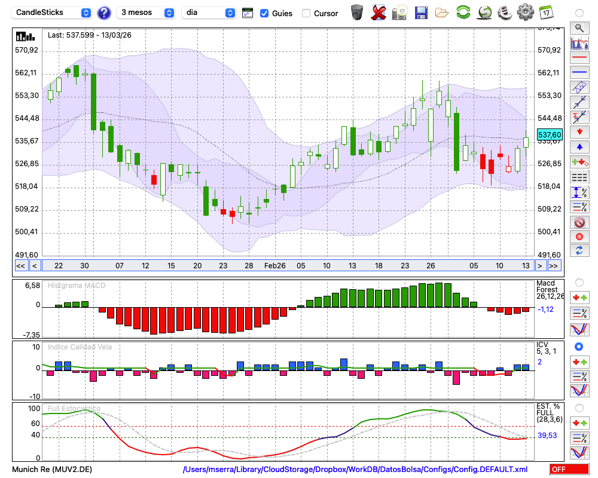Open the 3 mesos period dropdown
This screenshot has height=478, width=598.
pyautogui.click(x=146, y=13)
